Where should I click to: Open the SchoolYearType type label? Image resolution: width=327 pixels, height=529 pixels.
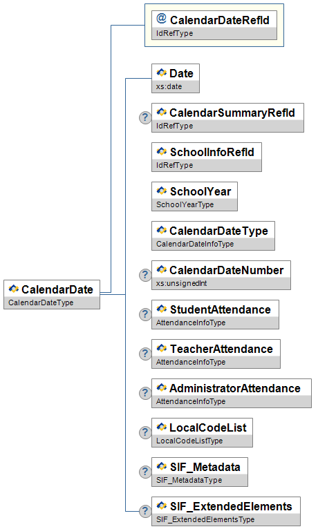tap(185, 204)
